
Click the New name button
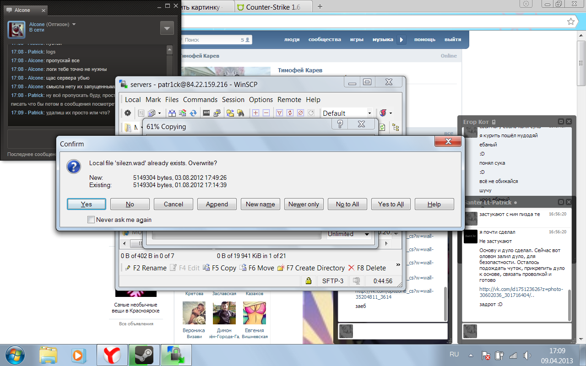click(x=260, y=204)
